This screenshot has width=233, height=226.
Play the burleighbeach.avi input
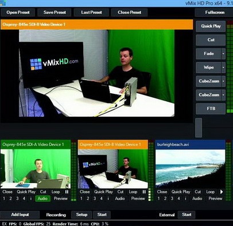click(222, 192)
